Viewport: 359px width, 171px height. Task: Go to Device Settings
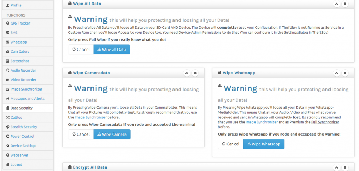(28, 146)
